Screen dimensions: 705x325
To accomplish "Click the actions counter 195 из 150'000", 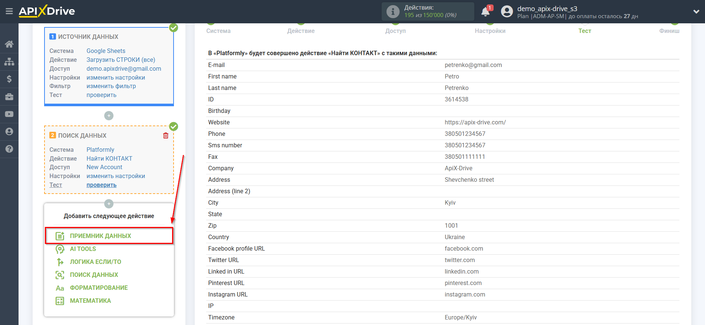I will pyautogui.click(x=430, y=15).
